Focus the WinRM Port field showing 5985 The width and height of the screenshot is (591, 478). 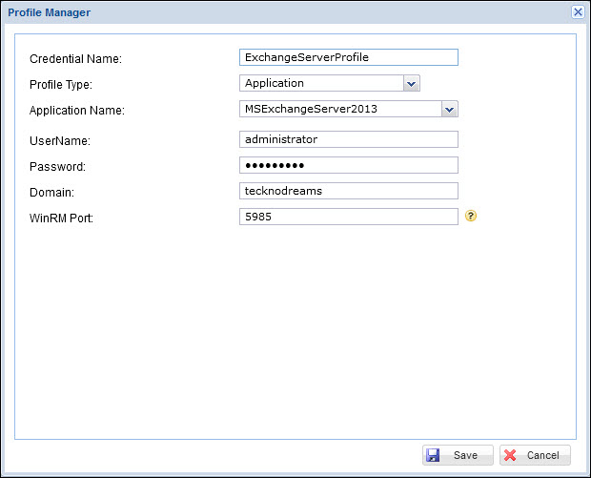349,217
